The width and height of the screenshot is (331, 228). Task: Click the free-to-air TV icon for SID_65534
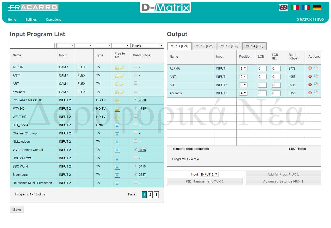[117, 125]
